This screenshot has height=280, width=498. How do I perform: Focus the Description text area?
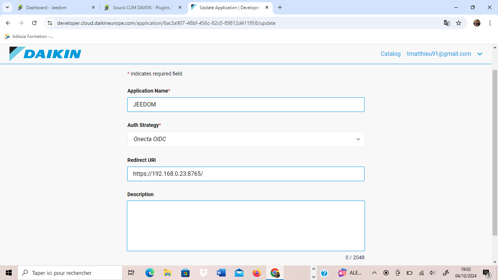tap(246, 226)
